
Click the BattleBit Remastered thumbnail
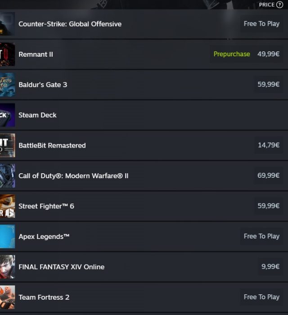pos(8,145)
